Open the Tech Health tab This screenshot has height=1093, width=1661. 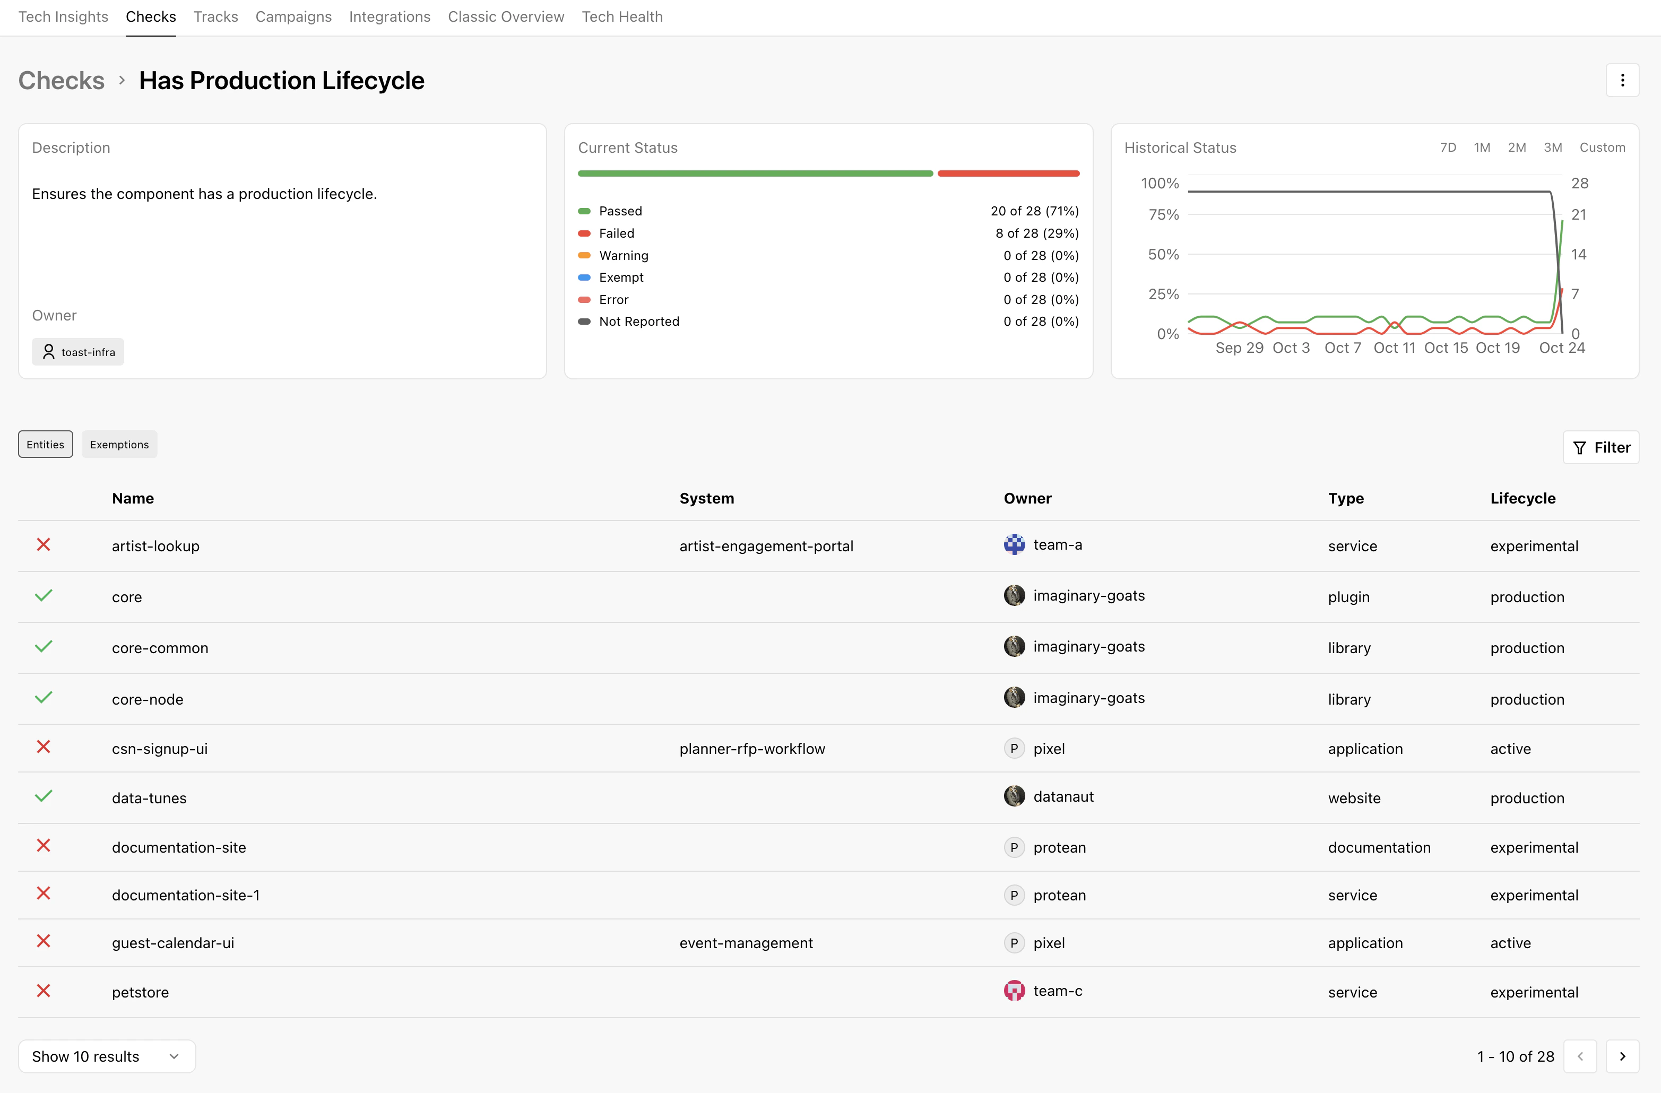tap(622, 17)
